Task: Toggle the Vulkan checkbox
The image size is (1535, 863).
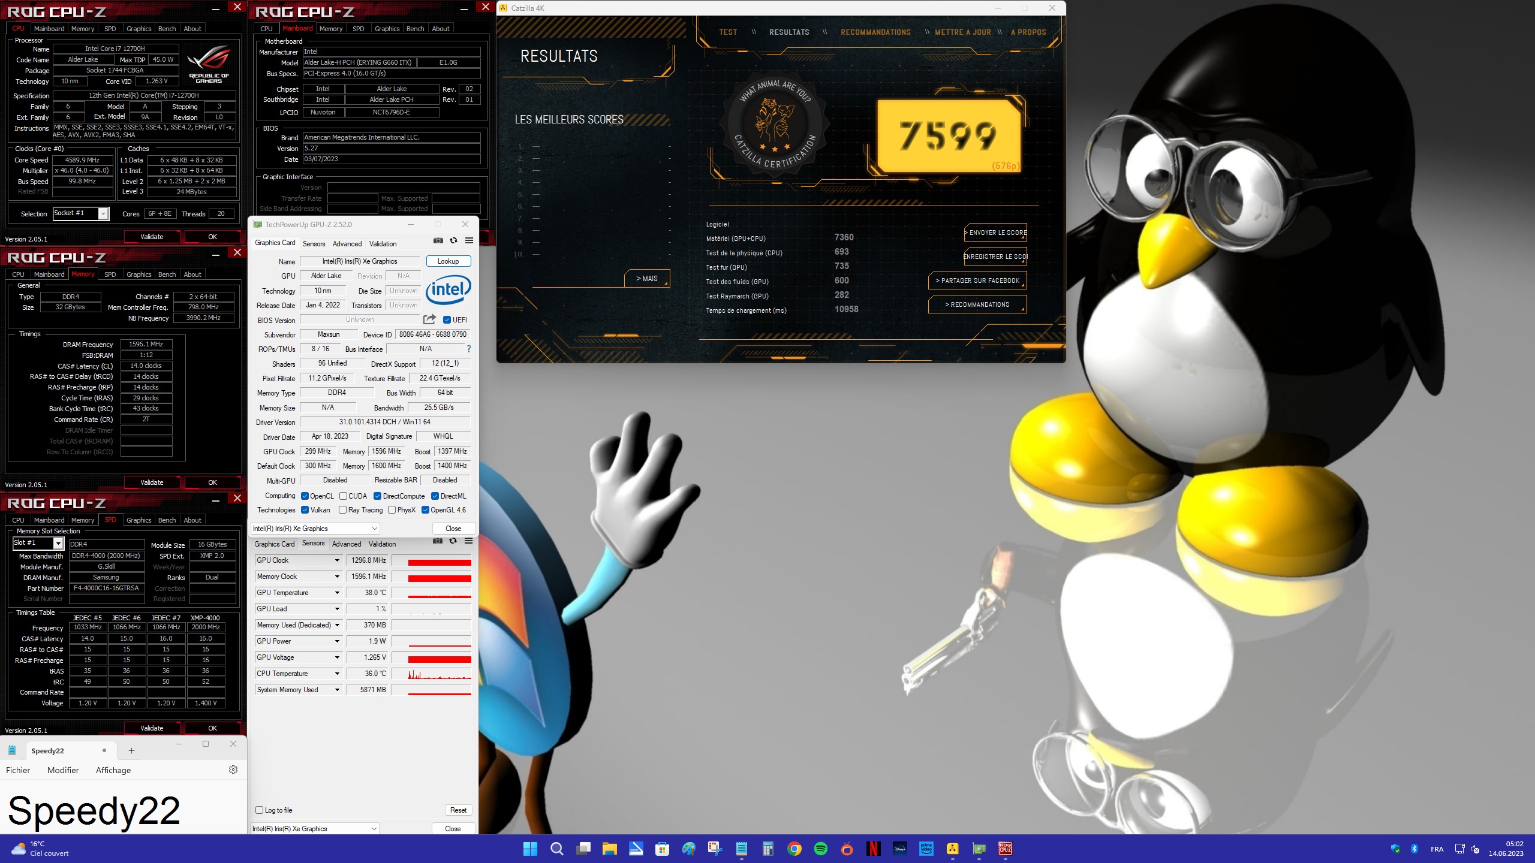Action: point(305,509)
